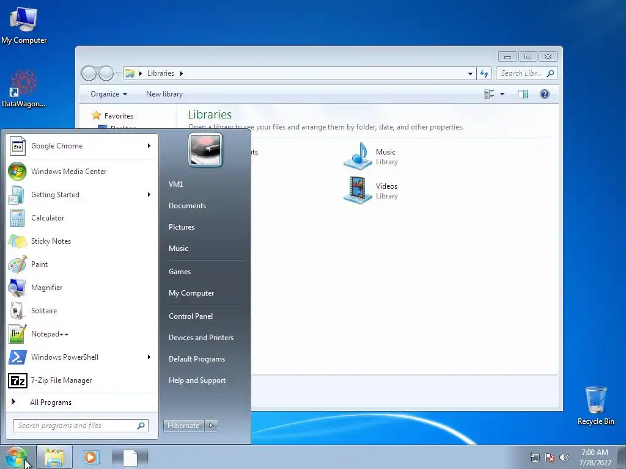Click the blank document taskbar item
This screenshot has width=626, height=469.
[130, 457]
